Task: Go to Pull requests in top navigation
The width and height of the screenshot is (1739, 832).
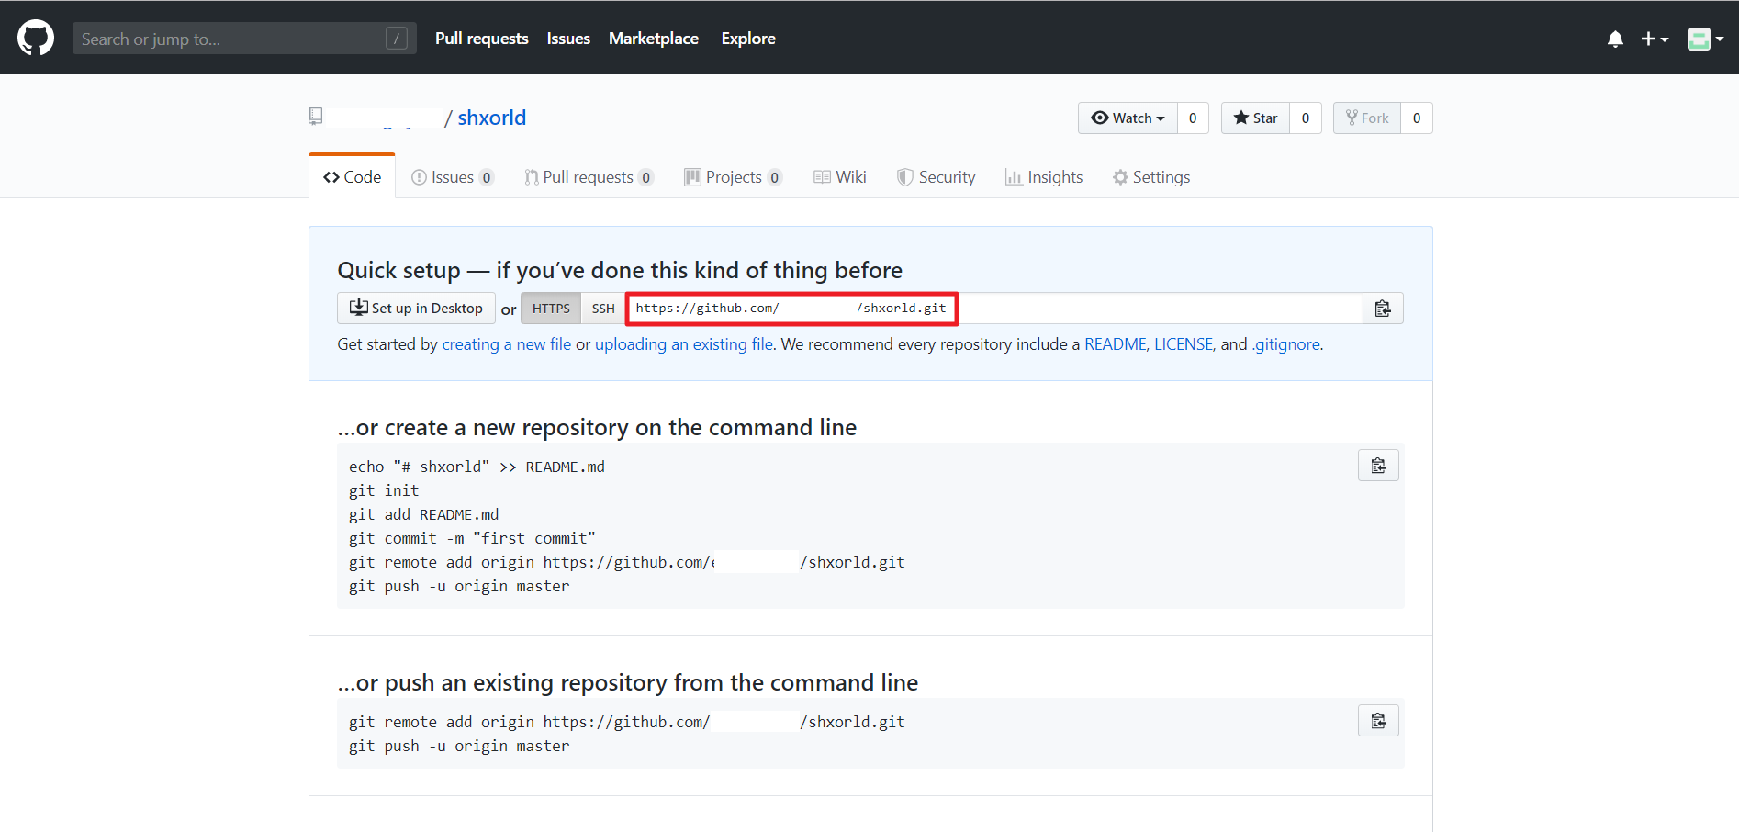Action: 481,39
